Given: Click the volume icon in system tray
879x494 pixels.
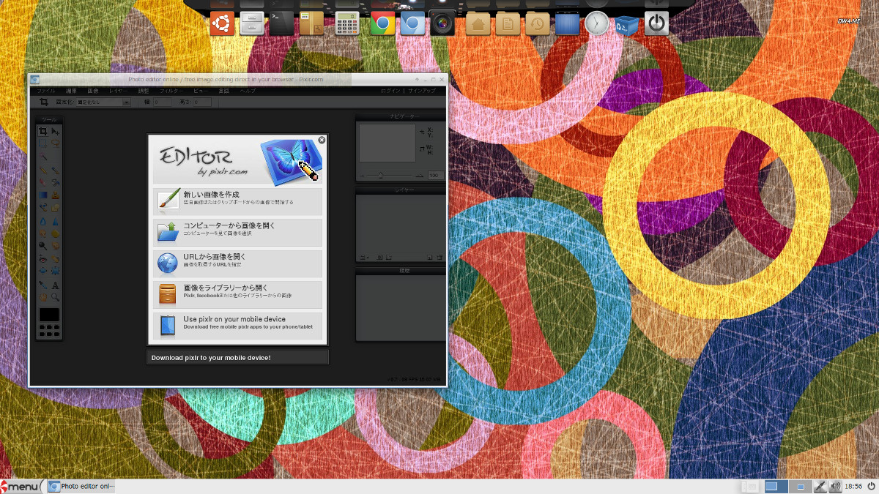Looking at the screenshot, I should 836,487.
